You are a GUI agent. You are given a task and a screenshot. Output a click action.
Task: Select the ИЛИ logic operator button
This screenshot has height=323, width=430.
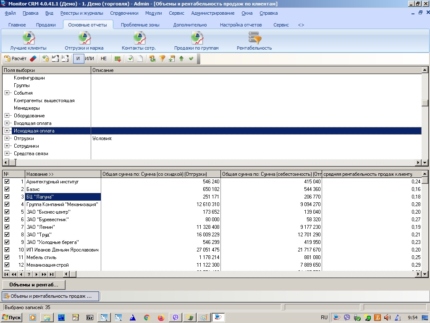(89, 58)
